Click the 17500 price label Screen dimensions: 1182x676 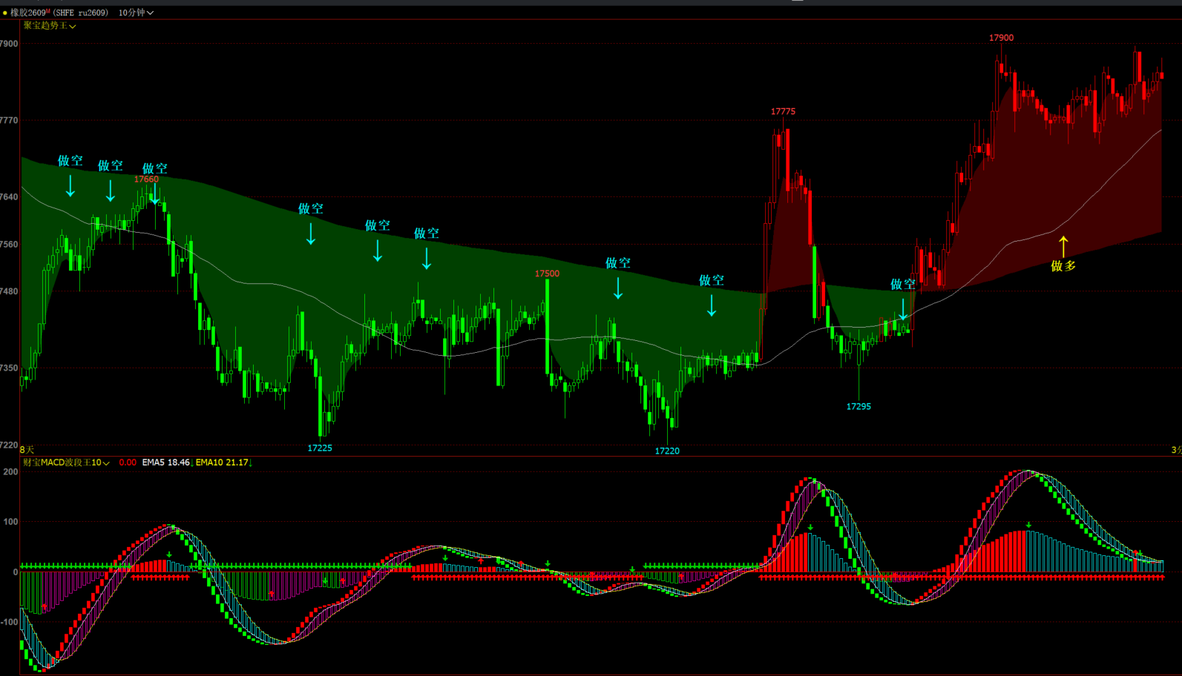pyautogui.click(x=547, y=274)
